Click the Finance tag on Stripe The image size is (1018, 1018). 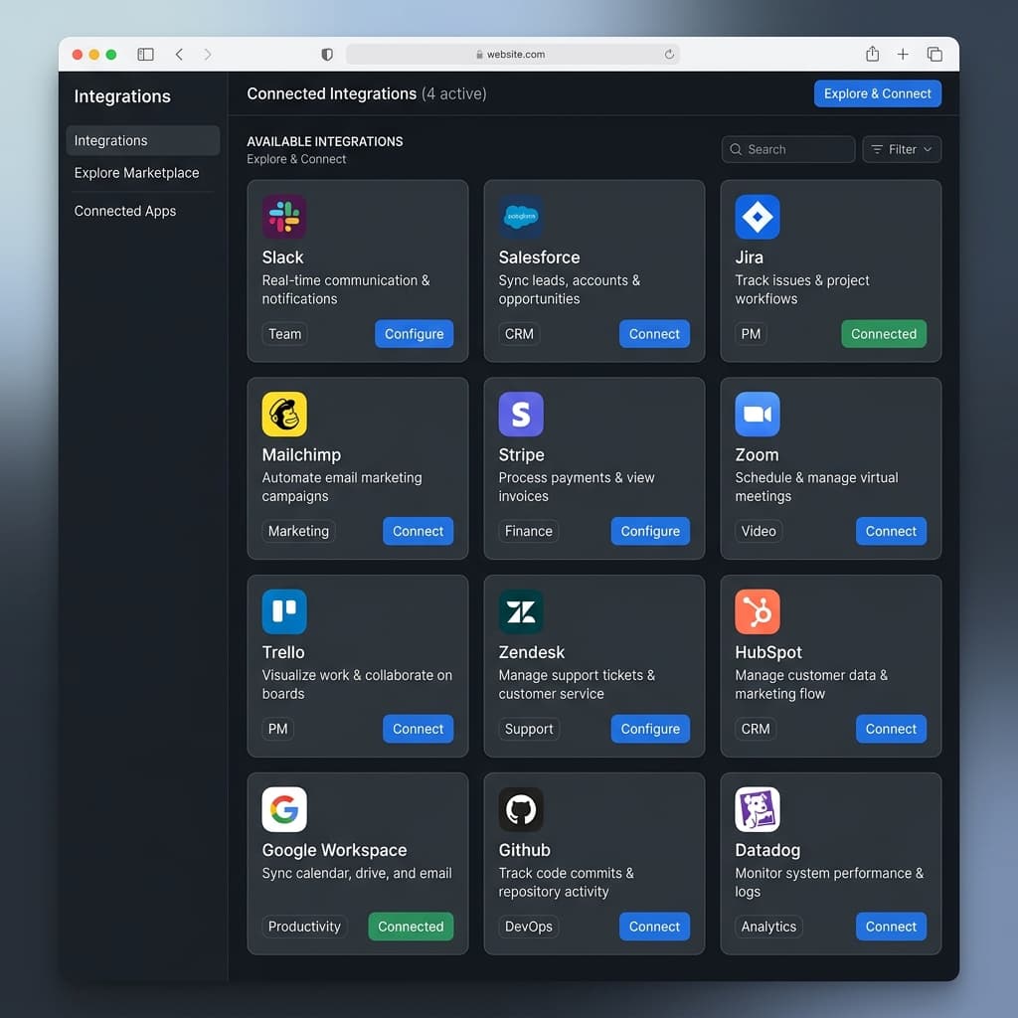(529, 531)
